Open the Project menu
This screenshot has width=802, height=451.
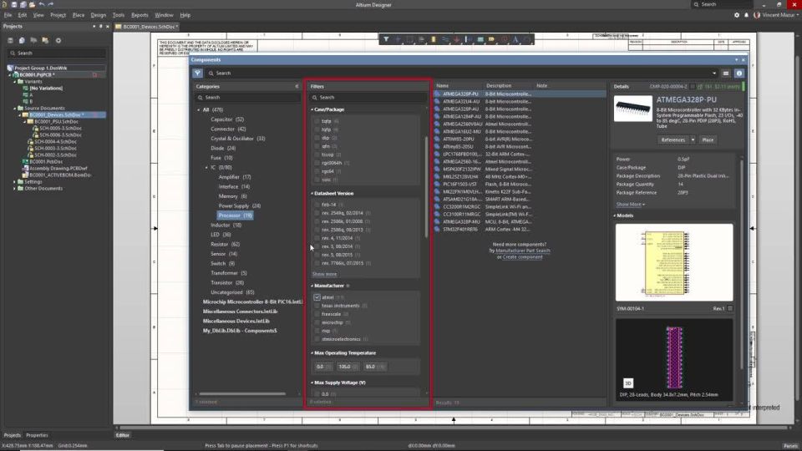tap(58, 15)
